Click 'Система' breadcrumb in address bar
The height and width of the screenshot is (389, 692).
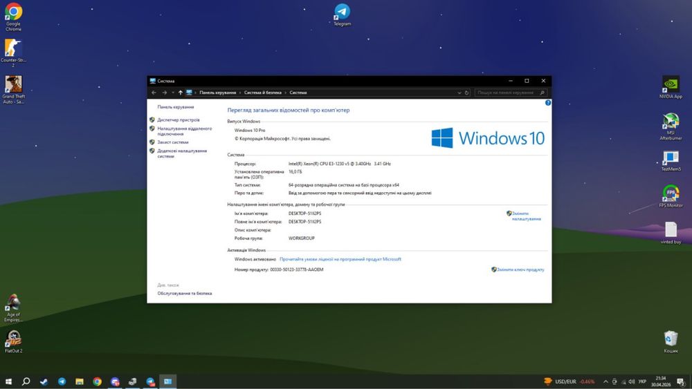click(x=298, y=93)
